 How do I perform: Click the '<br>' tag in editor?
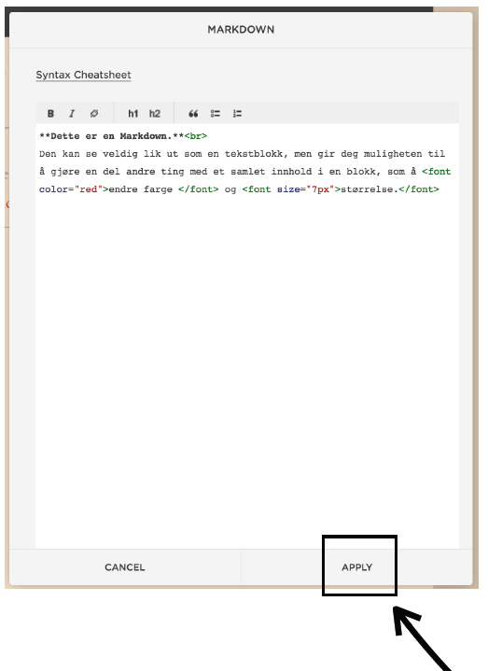(196, 136)
